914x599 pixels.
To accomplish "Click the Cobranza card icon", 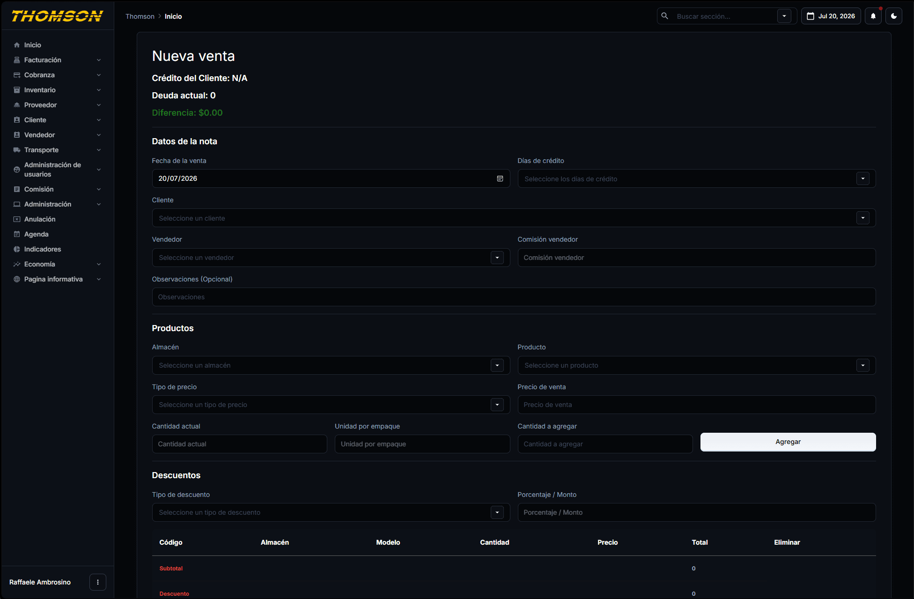I will 17,75.
